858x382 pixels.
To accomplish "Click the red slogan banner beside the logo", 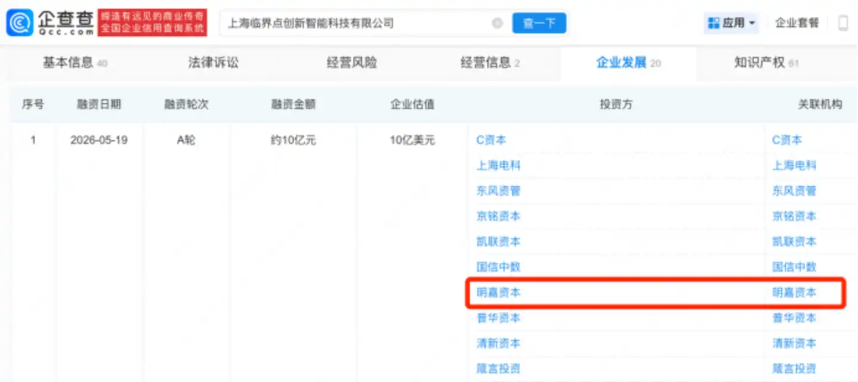I will (x=153, y=23).
